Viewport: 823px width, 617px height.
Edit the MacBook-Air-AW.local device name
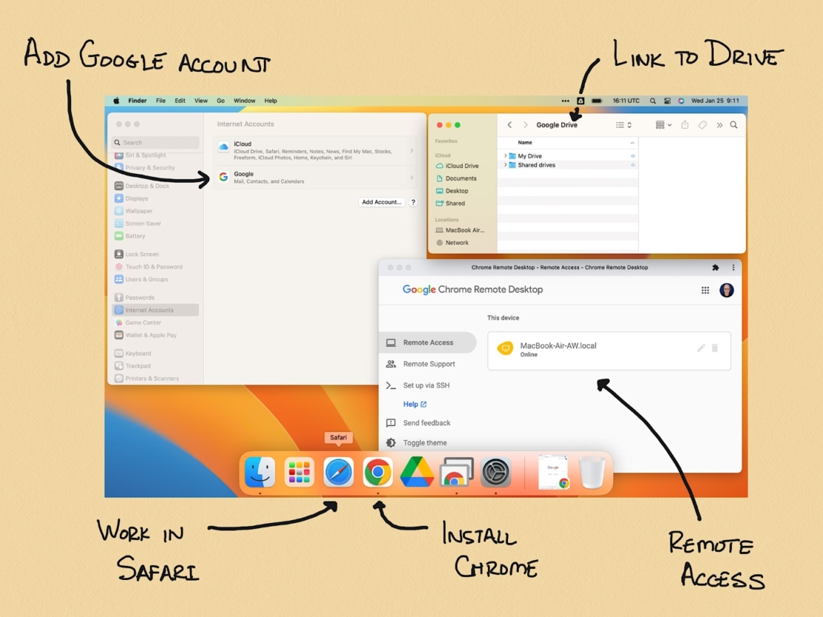(700, 347)
